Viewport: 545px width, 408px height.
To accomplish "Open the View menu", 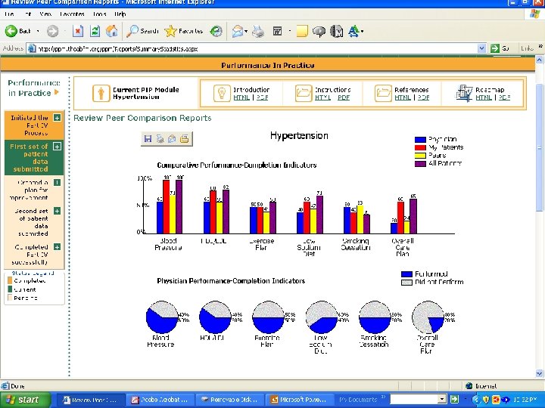I will 45,14.
